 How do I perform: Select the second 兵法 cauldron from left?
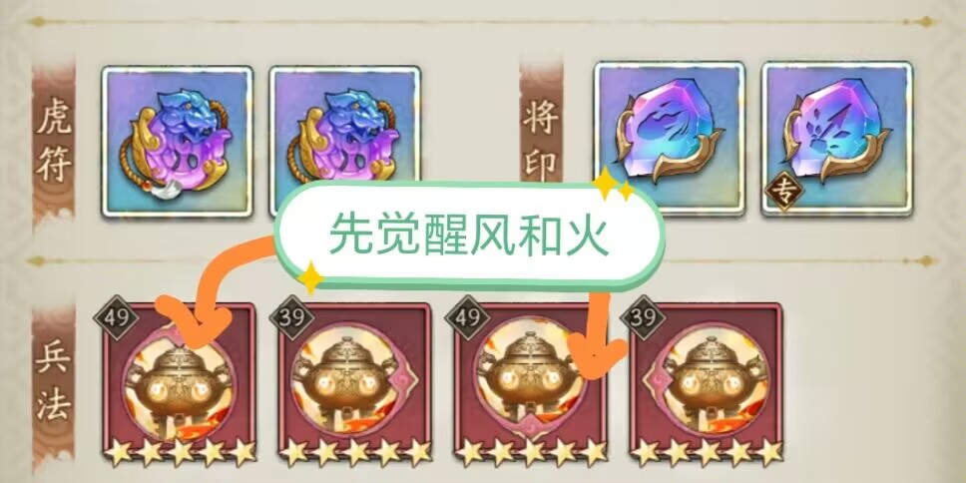pyautogui.click(x=354, y=384)
